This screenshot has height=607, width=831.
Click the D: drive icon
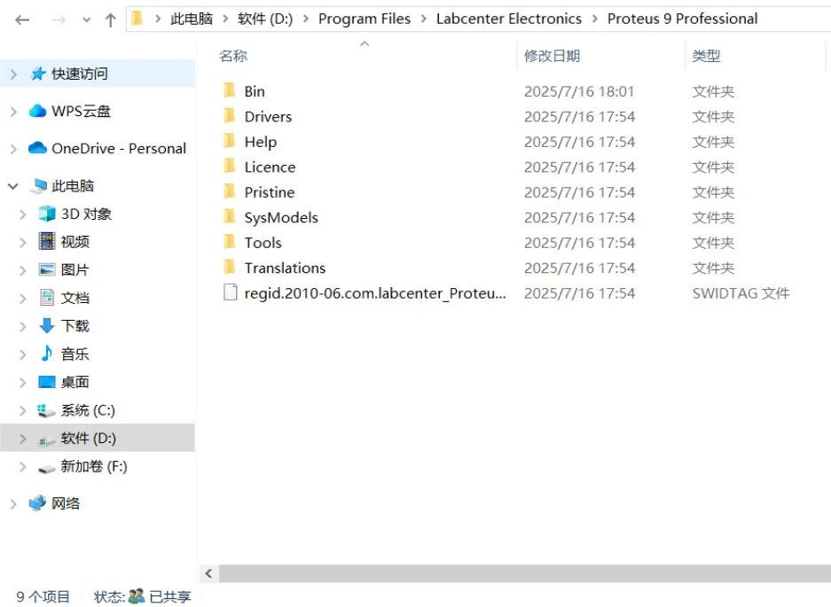pyautogui.click(x=46, y=440)
